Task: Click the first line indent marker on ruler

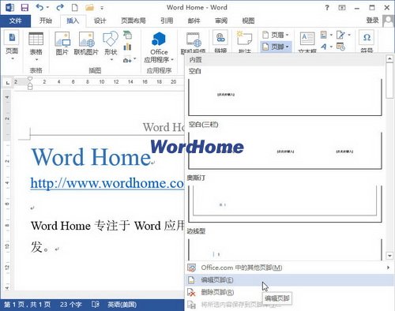Action: (x=30, y=79)
